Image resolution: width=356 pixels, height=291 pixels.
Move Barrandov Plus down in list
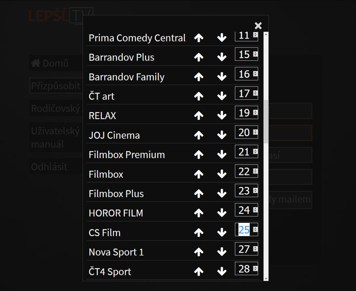coord(222,57)
